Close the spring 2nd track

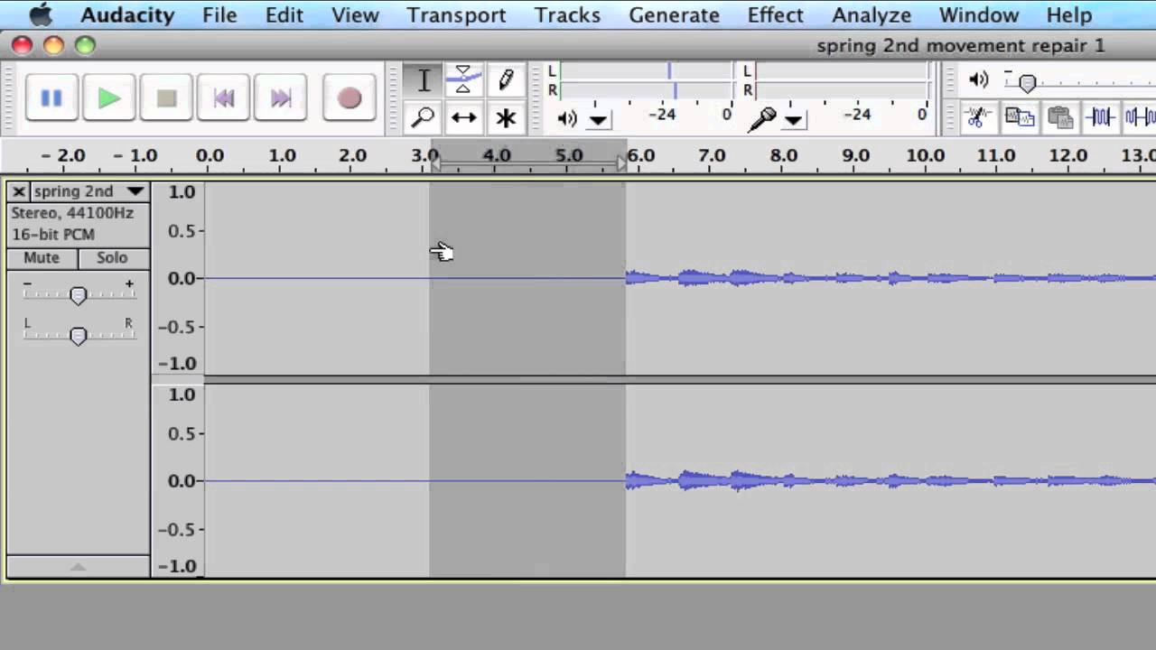[x=19, y=191]
